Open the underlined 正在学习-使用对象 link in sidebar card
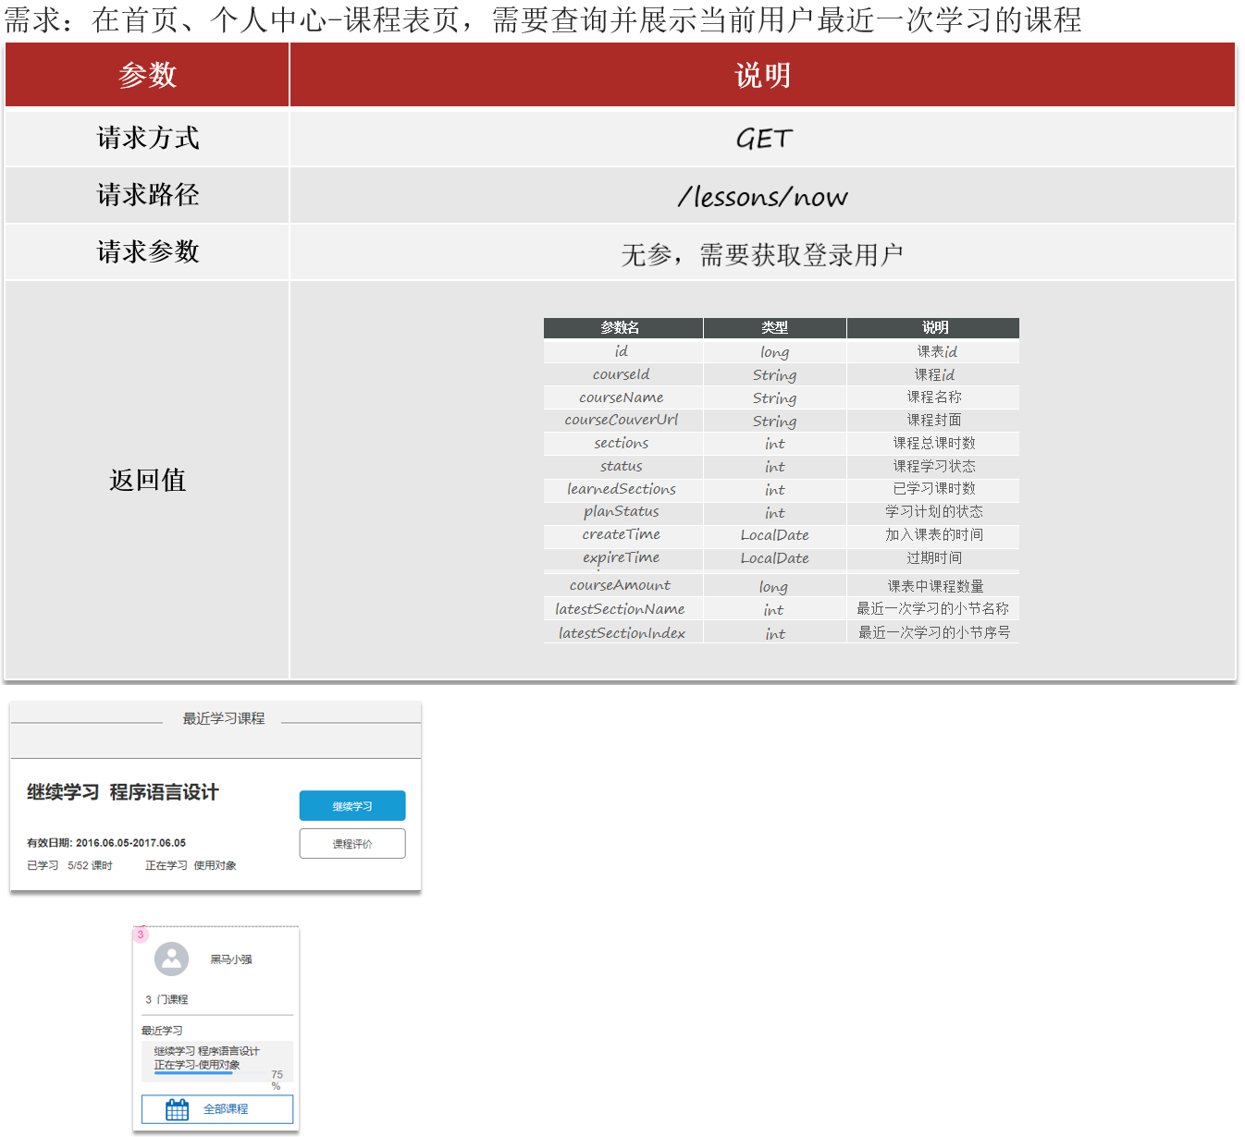Image resolution: width=1245 pixels, height=1137 pixels. click(197, 1065)
